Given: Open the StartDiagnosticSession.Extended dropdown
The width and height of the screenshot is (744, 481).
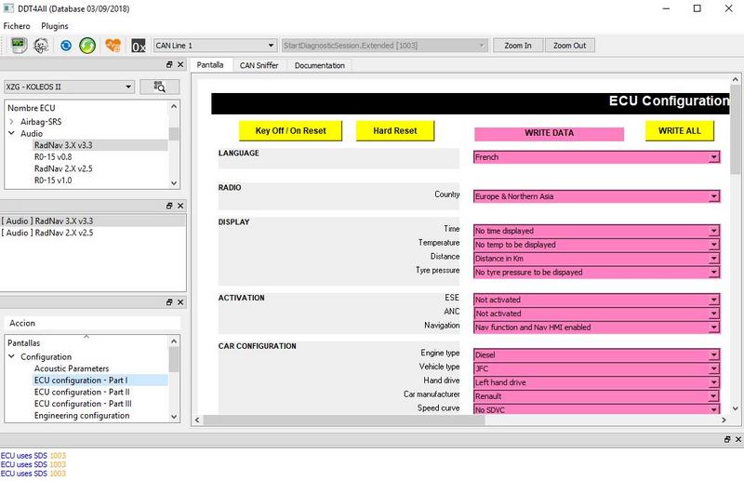Looking at the screenshot, I should 384,46.
